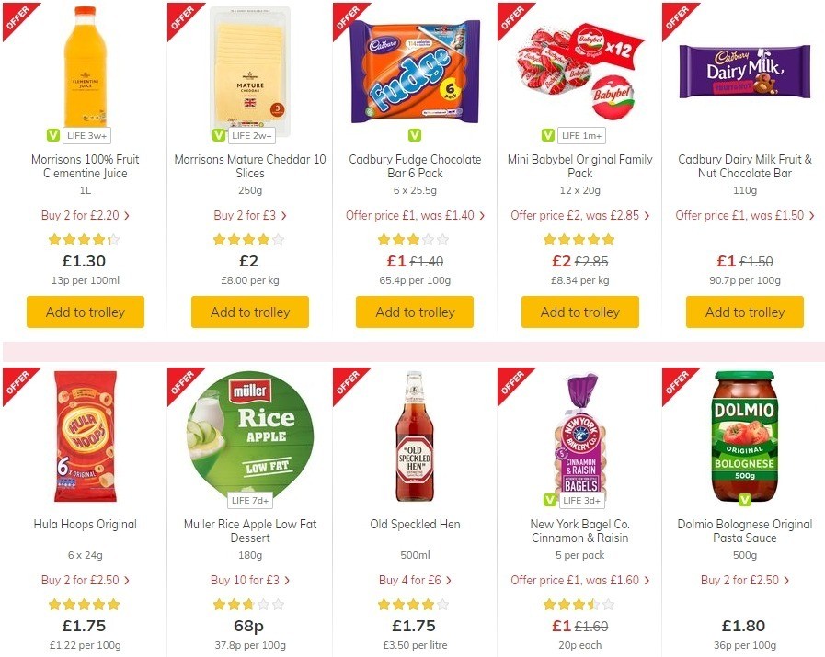The height and width of the screenshot is (657, 825).
Task: Expand the Buy 2 for £2.20 offer details
Action: [85, 215]
